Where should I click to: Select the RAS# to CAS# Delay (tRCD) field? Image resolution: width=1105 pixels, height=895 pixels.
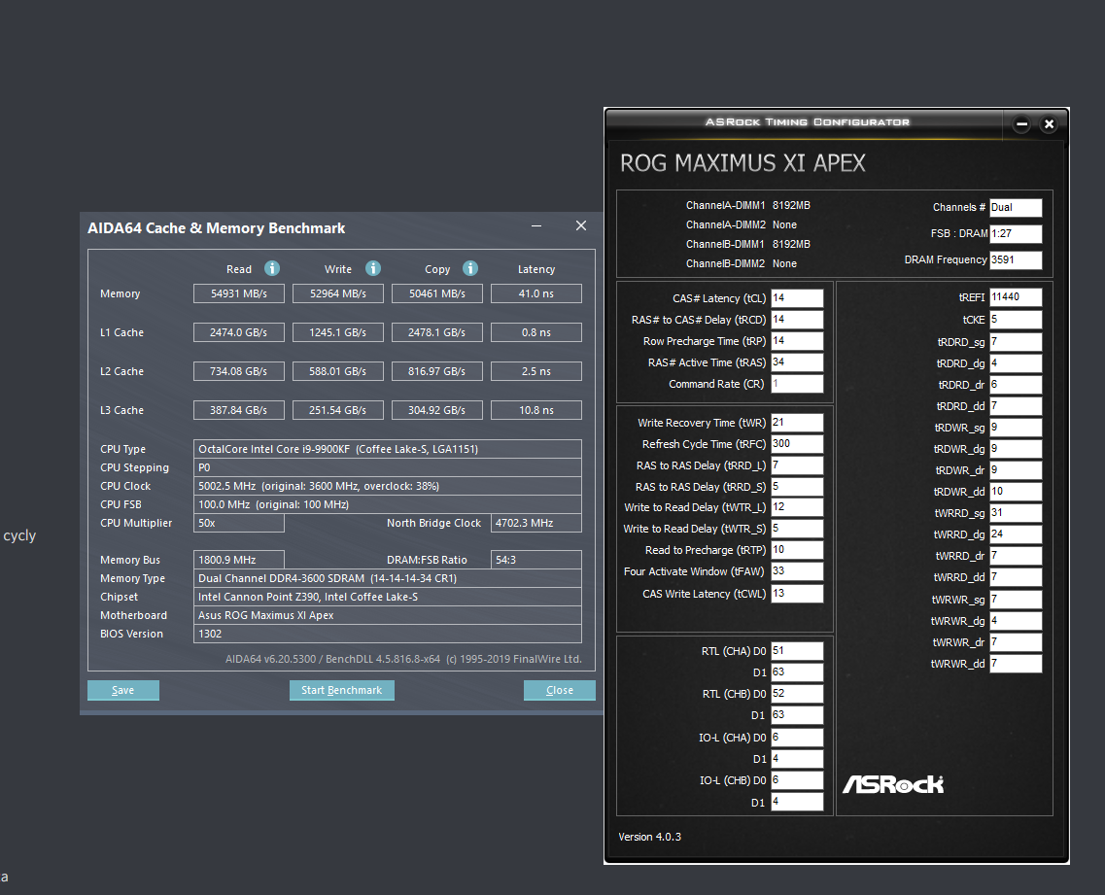(797, 320)
